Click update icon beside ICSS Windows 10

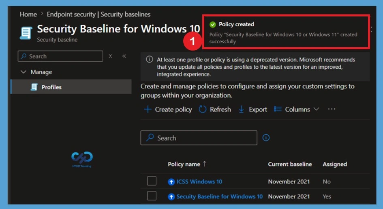click(171, 182)
